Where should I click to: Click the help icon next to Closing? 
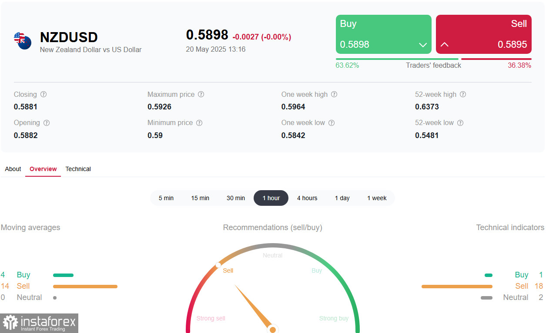click(x=44, y=94)
